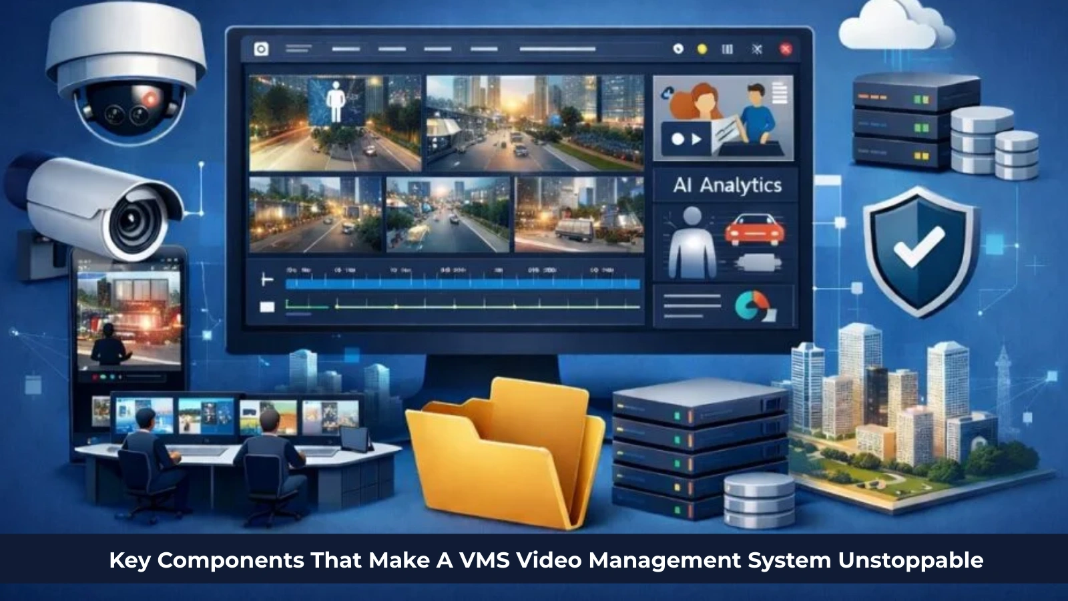Toggle the disconnect icon near window close button
The image size is (1068, 601).
tap(756, 49)
